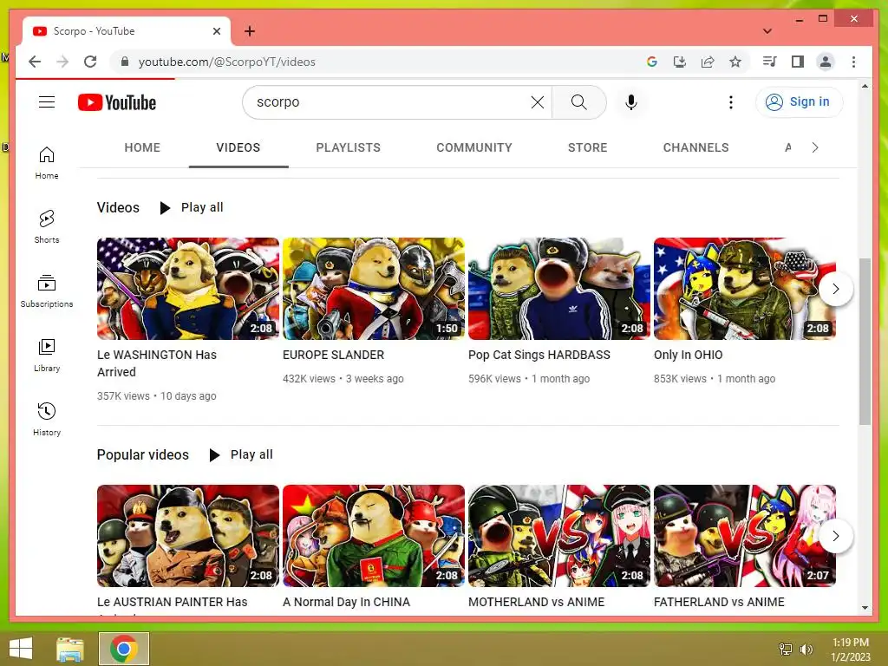Open FATHERLAND vs ANIME title
This screenshot has height=666, width=888.
pos(719,602)
